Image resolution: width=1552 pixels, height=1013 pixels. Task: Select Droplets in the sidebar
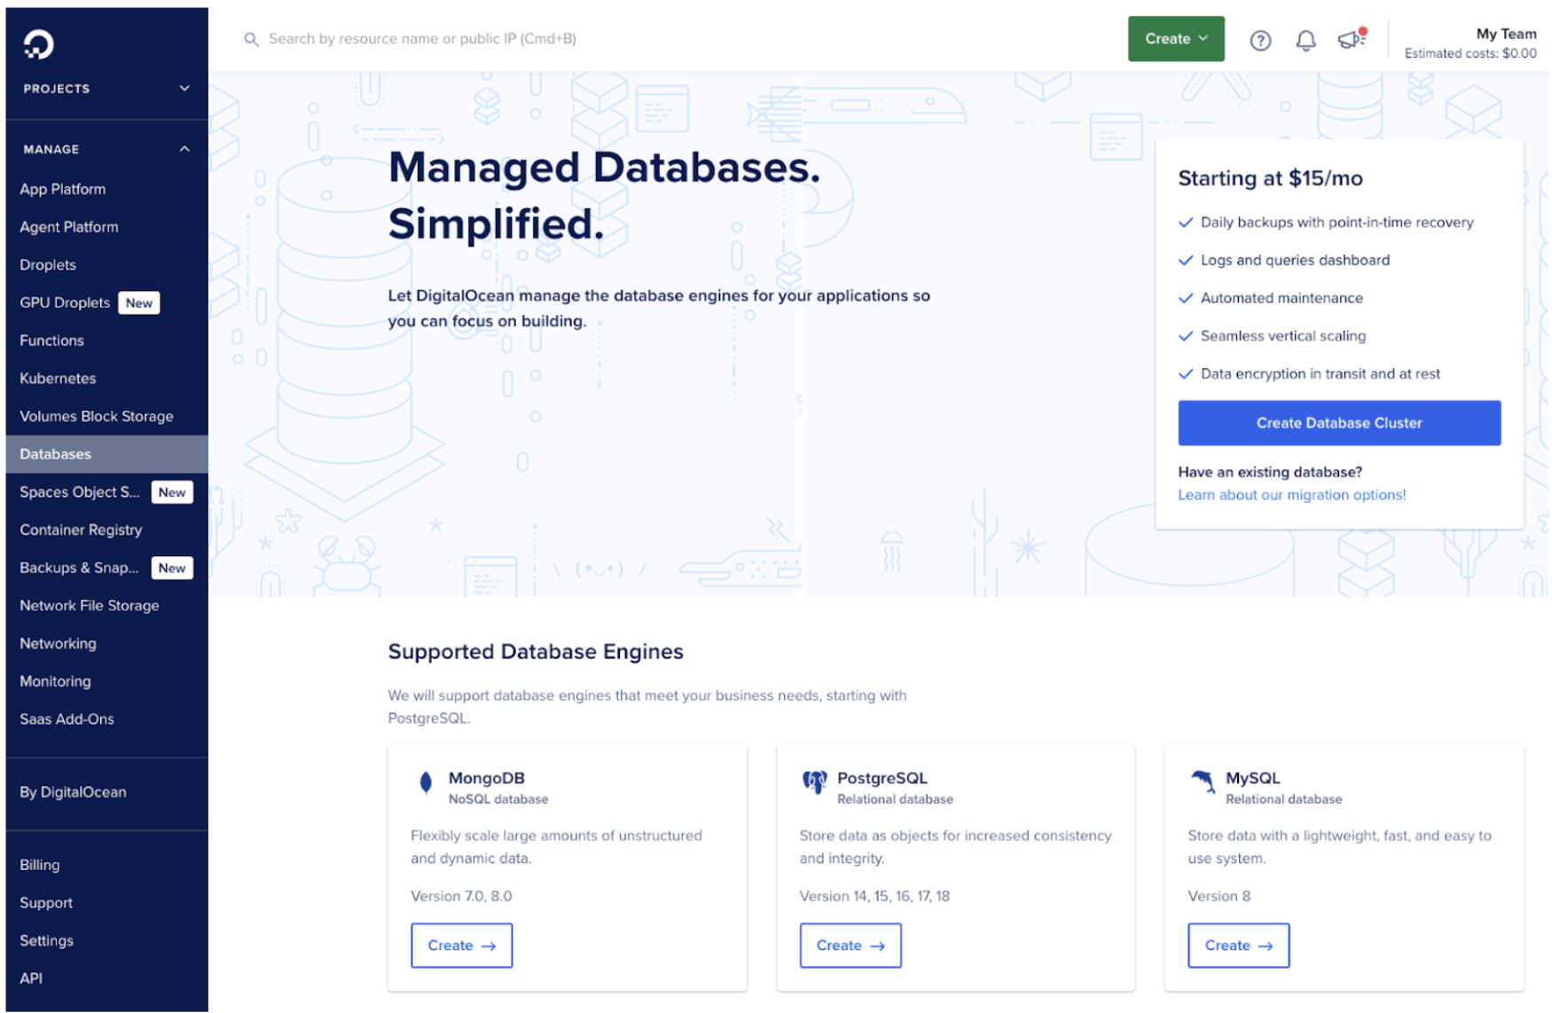click(47, 264)
